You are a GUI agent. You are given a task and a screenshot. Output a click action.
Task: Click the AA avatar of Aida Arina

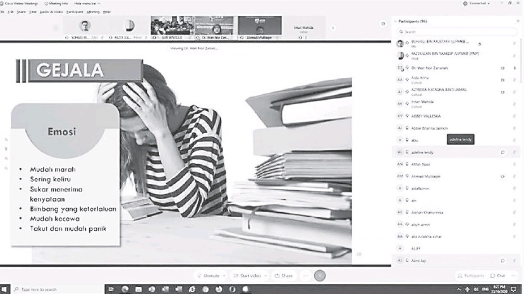point(400,80)
